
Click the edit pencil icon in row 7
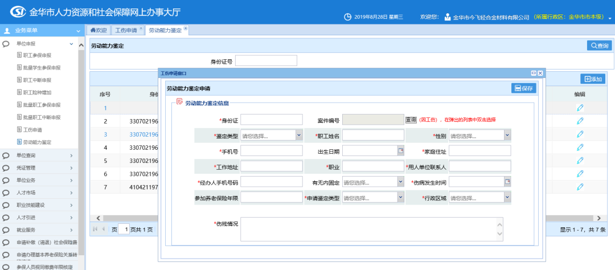(x=580, y=187)
